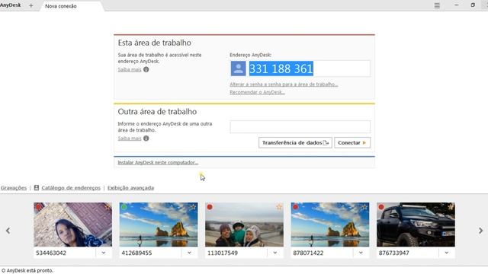The height and width of the screenshot is (274, 488).
Task: Toggle favorite star on session 534463042
Action: click(x=108, y=206)
